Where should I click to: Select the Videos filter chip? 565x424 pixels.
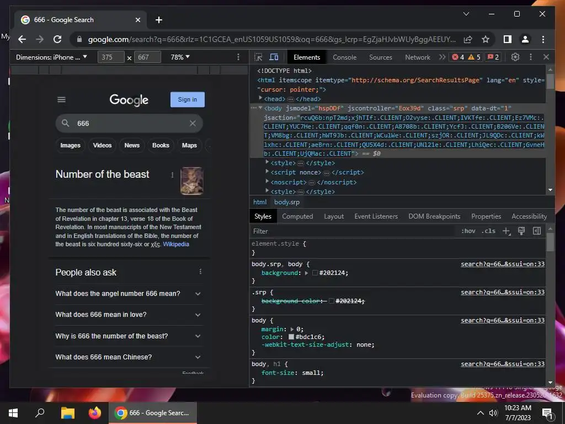(102, 145)
